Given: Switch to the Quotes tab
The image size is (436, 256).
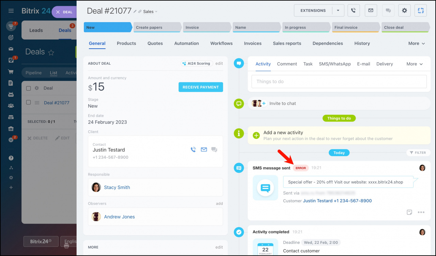Looking at the screenshot, I should coord(155,44).
